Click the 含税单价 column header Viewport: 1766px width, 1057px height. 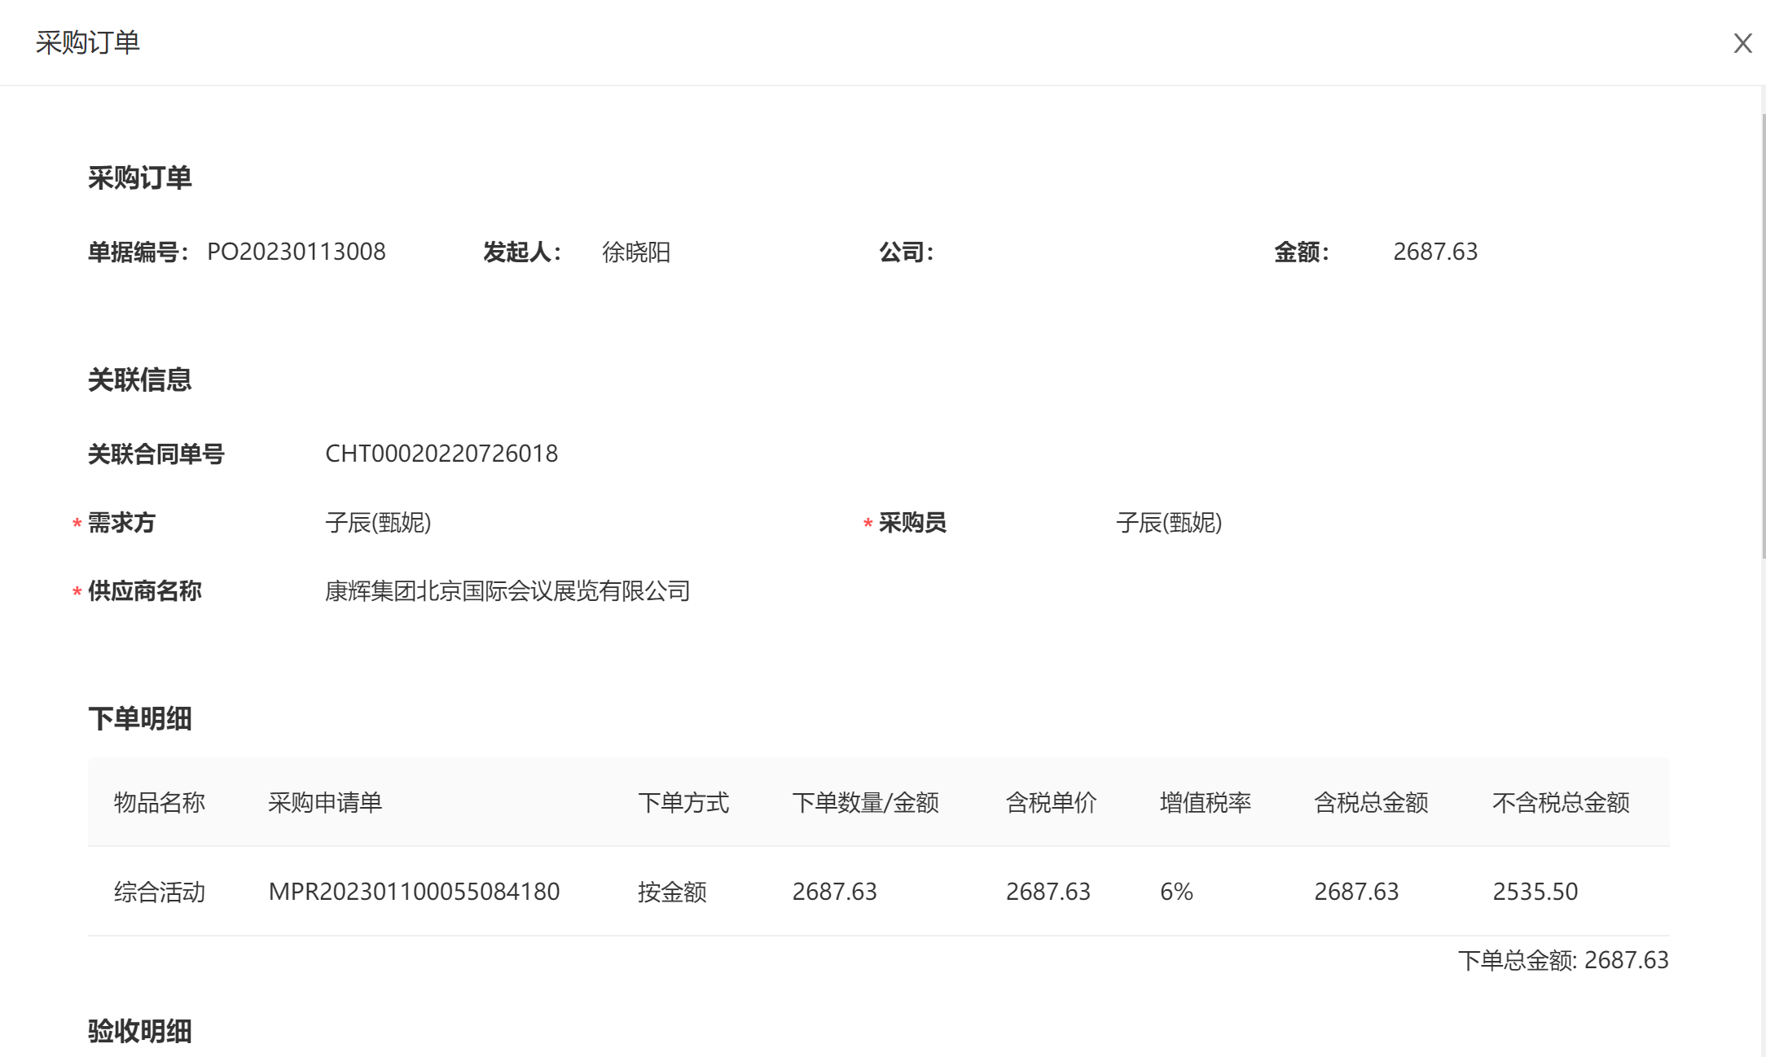point(1051,803)
